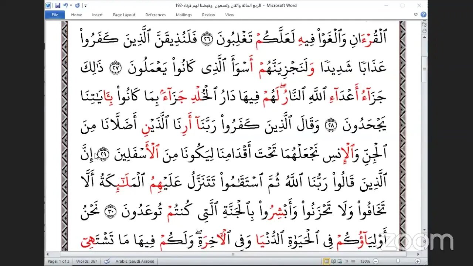Click the vertical scrollbar thumb

click(424, 69)
